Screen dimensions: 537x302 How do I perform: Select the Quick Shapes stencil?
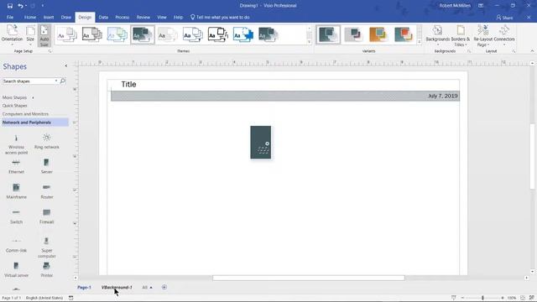pos(15,106)
